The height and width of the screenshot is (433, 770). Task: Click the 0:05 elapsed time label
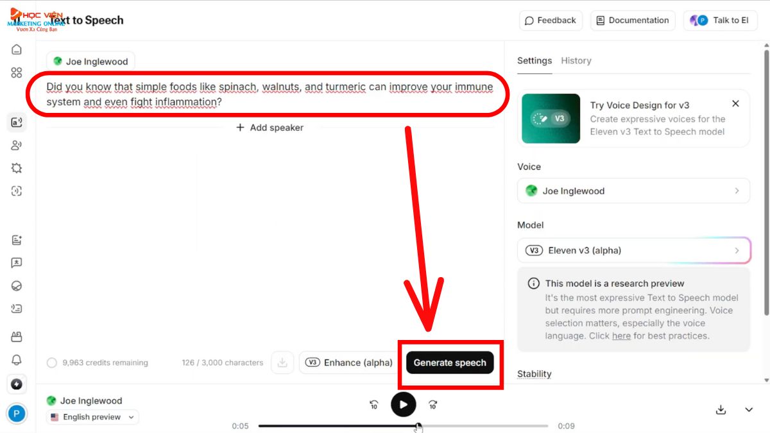240,426
